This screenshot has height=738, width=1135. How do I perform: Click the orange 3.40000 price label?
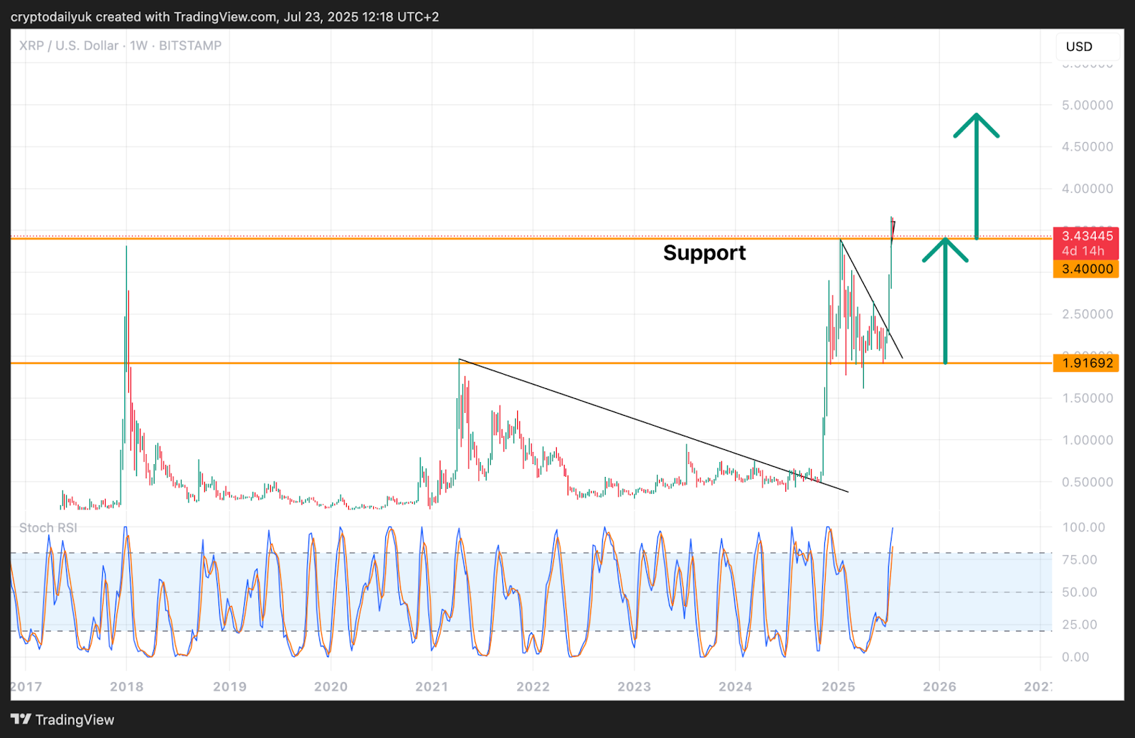1086,269
